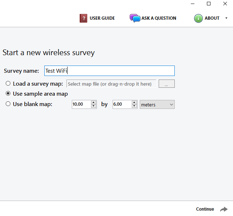Screen dimensions: 233x216
Task: Click the green About info icon
Action: [x=198, y=18]
